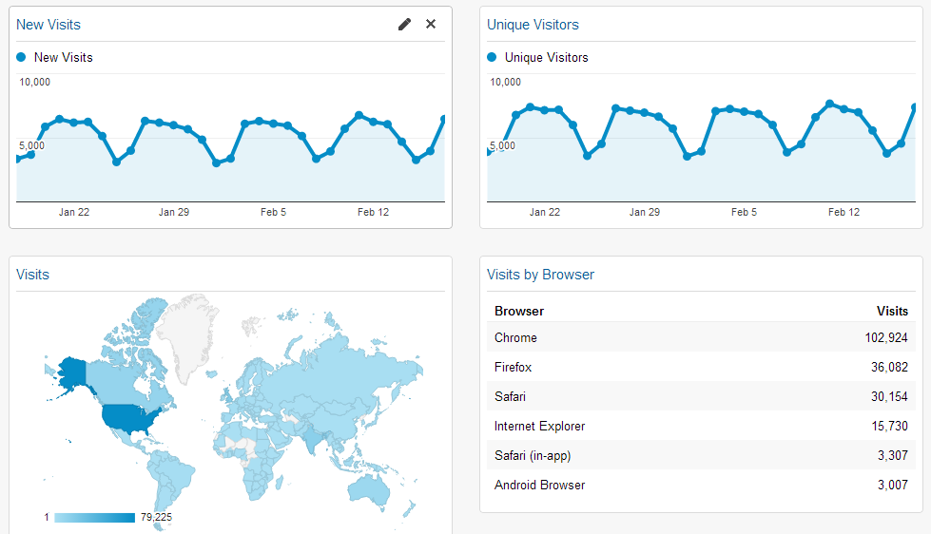Click the grey Greenland region on the map

tap(185, 328)
